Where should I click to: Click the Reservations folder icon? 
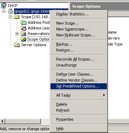(x=23, y=34)
